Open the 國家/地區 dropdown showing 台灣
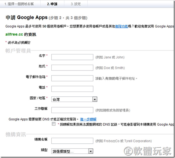 74,99
